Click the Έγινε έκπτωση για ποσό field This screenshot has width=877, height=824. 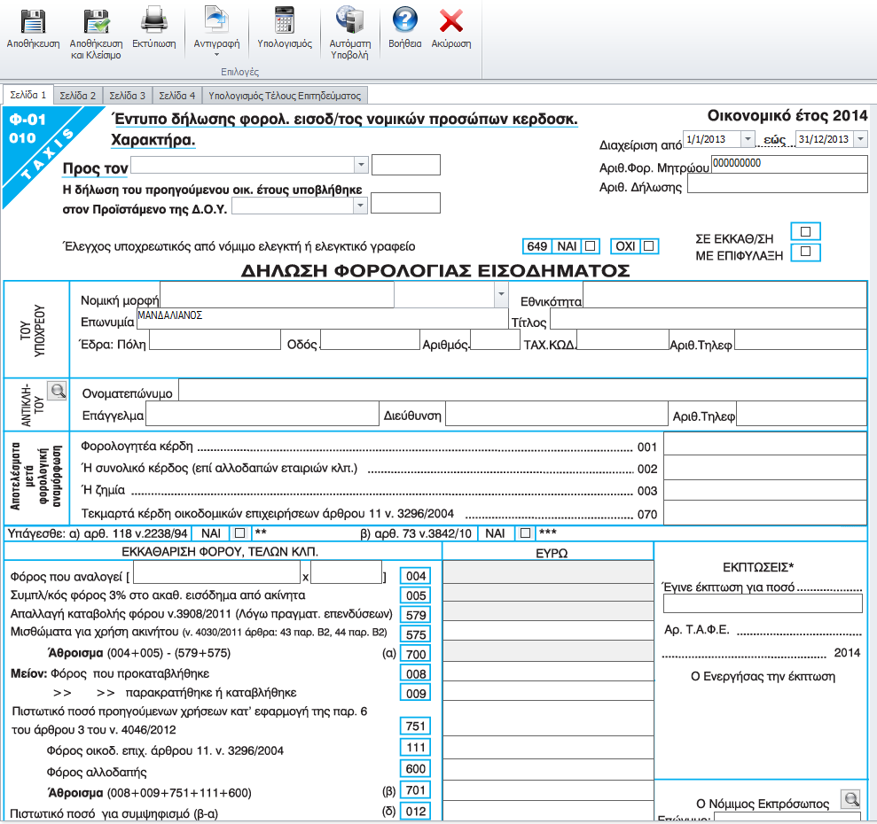tap(763, 603)
